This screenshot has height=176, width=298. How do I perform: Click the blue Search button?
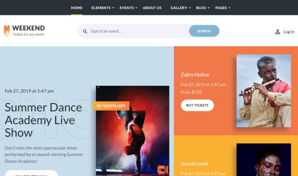[204, 31]
